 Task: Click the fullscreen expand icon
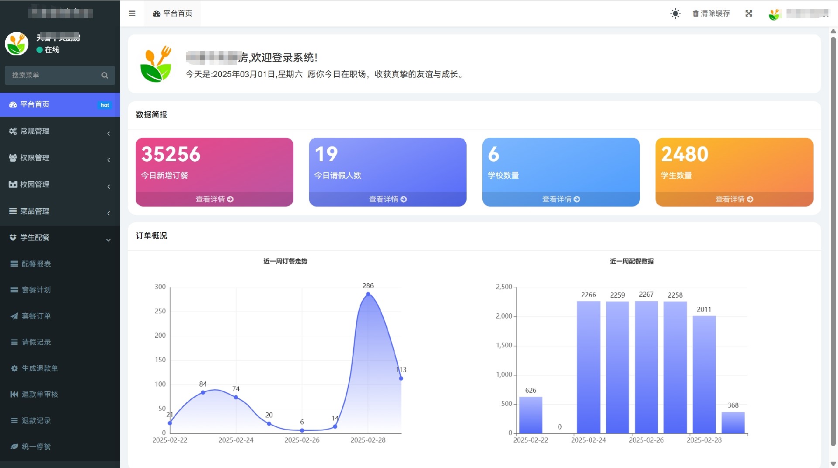(x=749, y=14)
